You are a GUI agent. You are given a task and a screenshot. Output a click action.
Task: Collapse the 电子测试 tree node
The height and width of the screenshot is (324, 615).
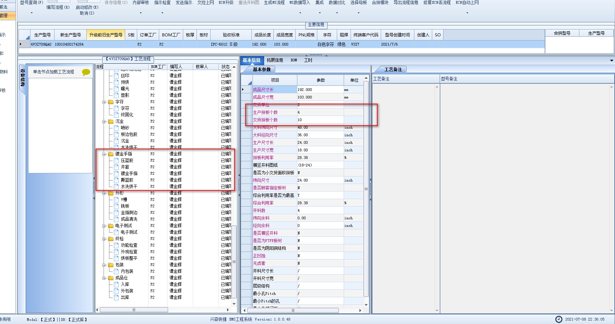pos(104,226)
